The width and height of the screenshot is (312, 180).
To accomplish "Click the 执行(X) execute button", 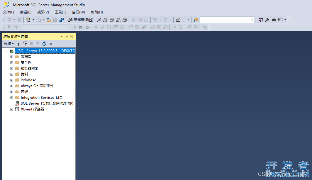I will pos(82,27).
